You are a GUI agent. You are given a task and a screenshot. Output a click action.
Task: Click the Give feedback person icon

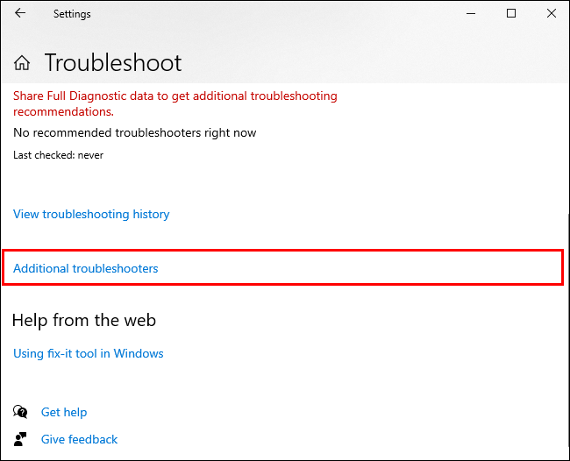pos(20,439)
